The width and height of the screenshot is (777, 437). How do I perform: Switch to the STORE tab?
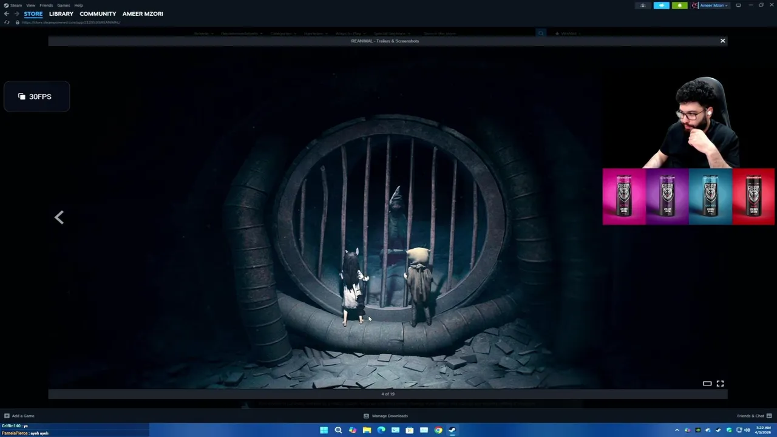pyautogui.click(x=33, y=13)
